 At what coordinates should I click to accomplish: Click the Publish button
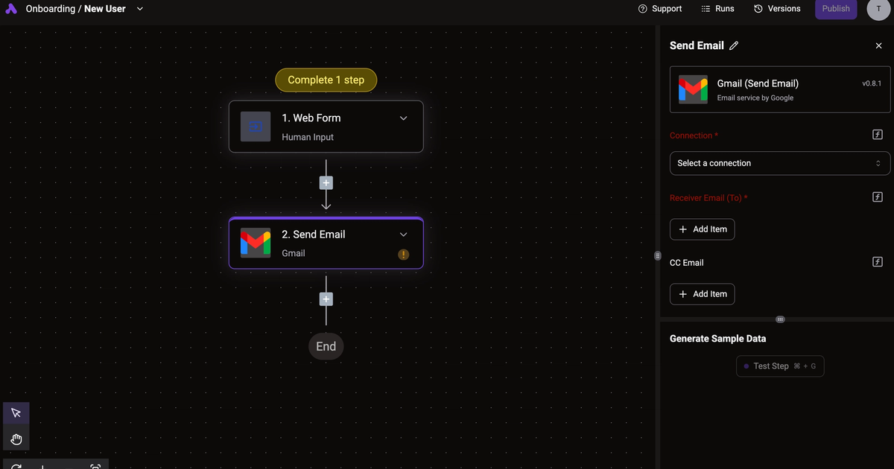pyautogui.click(x=835, y=9)
